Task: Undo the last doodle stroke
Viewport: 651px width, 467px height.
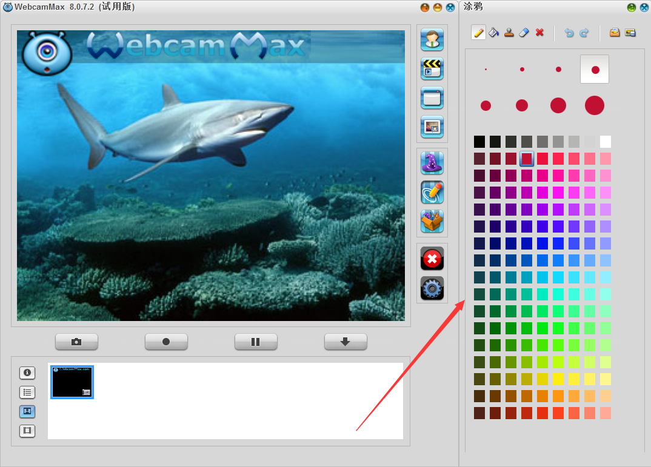Action: pos(569,33)
